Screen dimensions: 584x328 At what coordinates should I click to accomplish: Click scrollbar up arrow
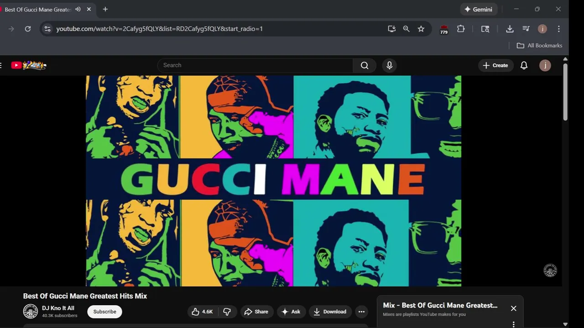click(x=565, y=59)
